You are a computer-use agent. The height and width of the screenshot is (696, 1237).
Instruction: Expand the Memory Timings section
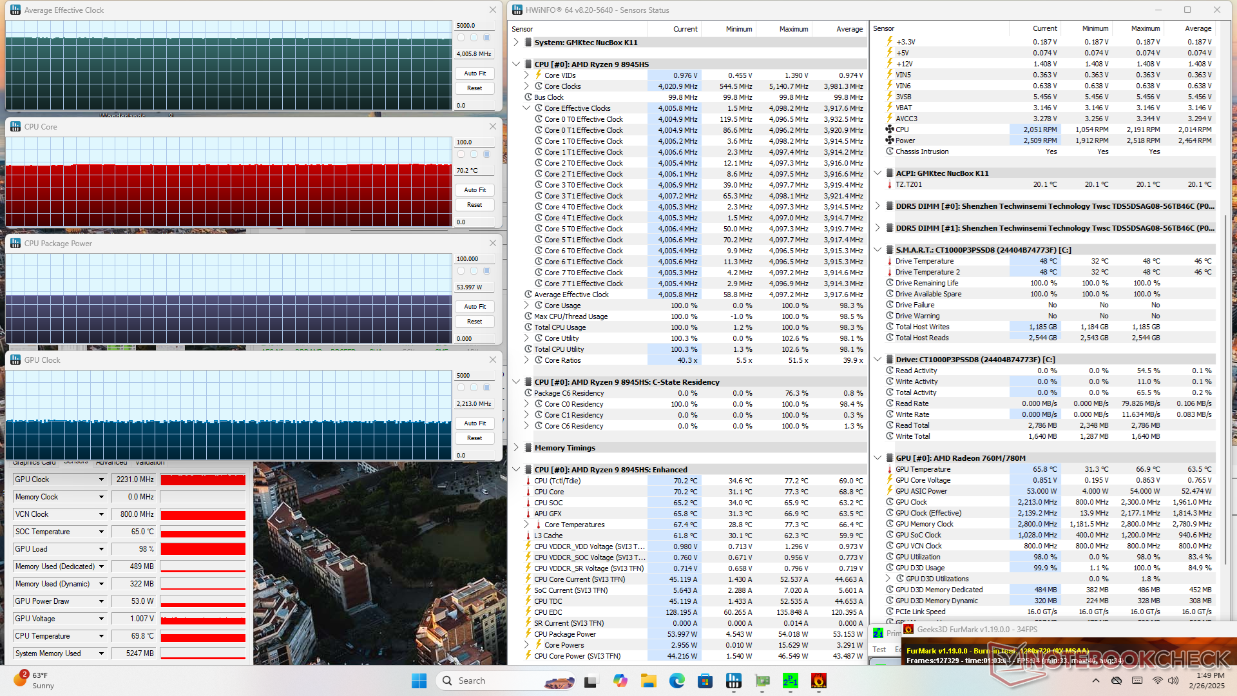516,448
